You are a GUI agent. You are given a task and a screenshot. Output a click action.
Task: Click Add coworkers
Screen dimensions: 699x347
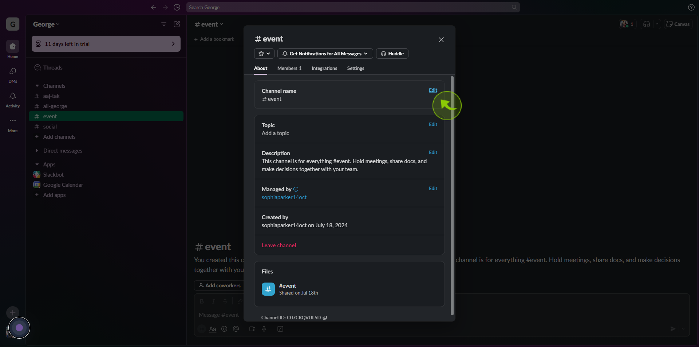[x=220, y=285]
